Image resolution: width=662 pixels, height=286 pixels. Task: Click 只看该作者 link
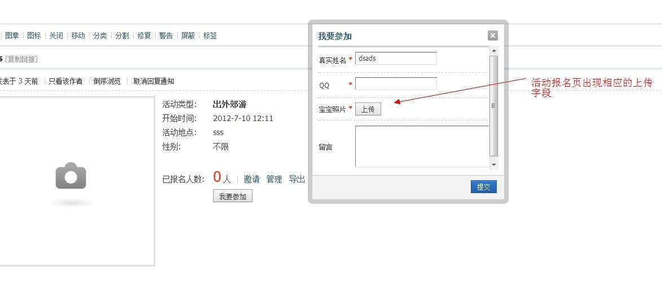tap(65, 81)
